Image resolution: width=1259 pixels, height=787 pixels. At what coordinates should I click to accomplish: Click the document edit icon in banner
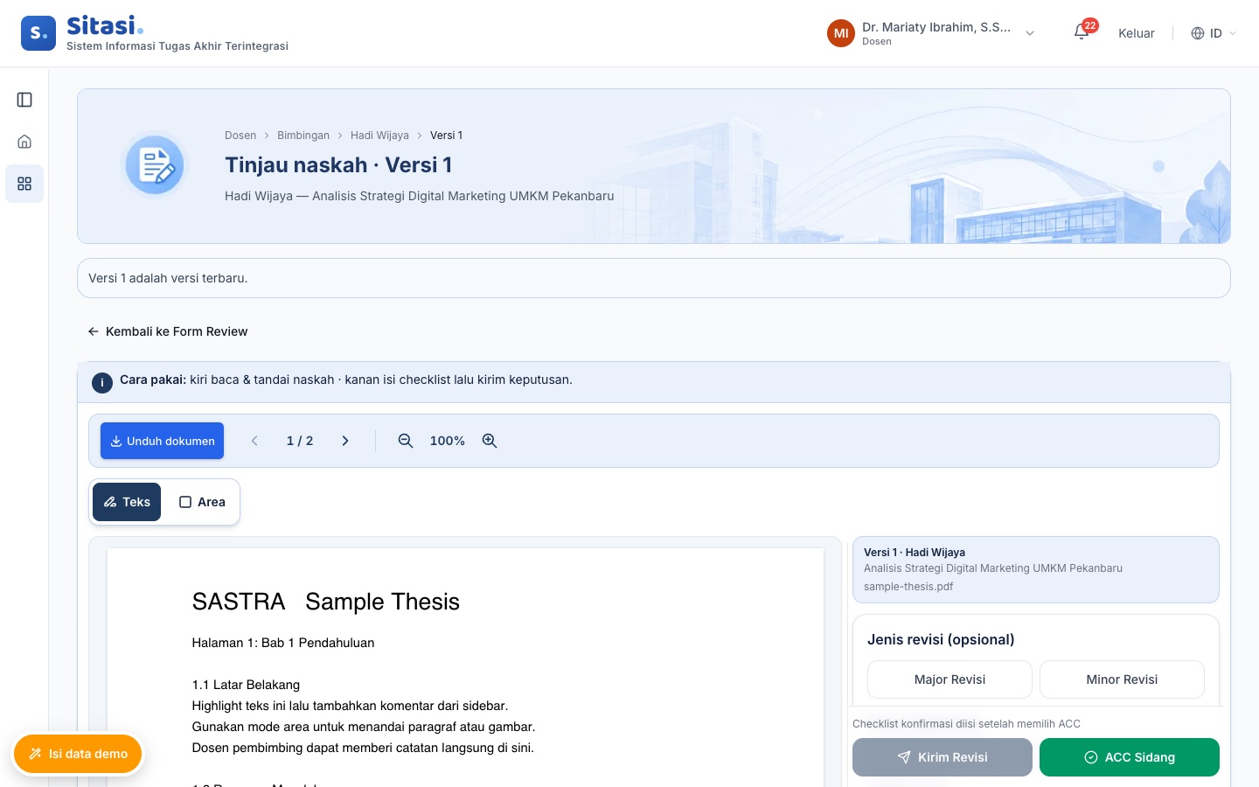tap(155, 164)
